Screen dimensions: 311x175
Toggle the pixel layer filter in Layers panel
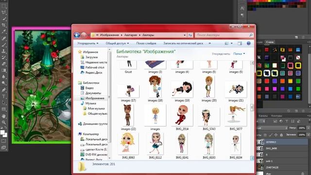(275, 121)
